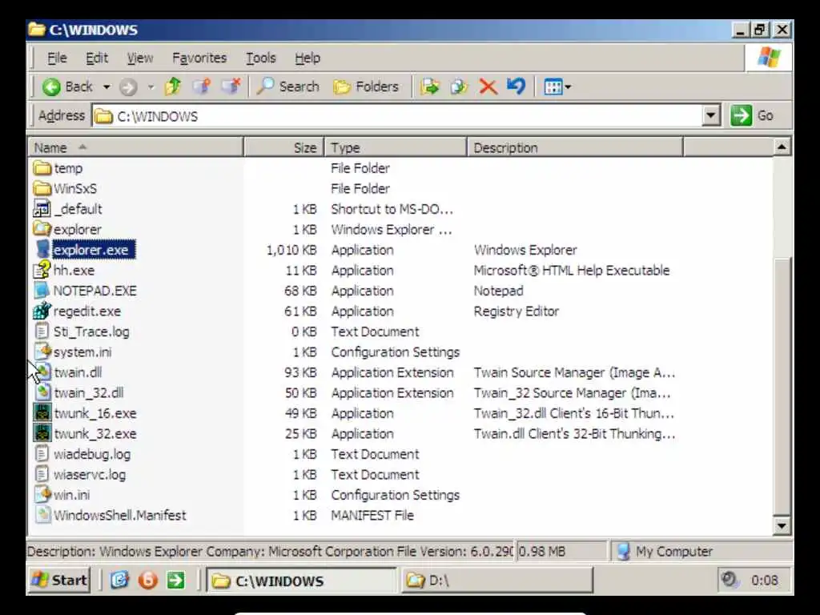Click the system tray icon near clock
Screen dimensions: 820x615
tap(729, 580)
